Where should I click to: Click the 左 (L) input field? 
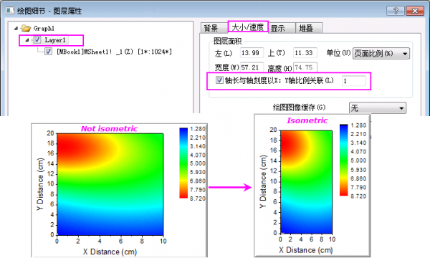point(252,52)
